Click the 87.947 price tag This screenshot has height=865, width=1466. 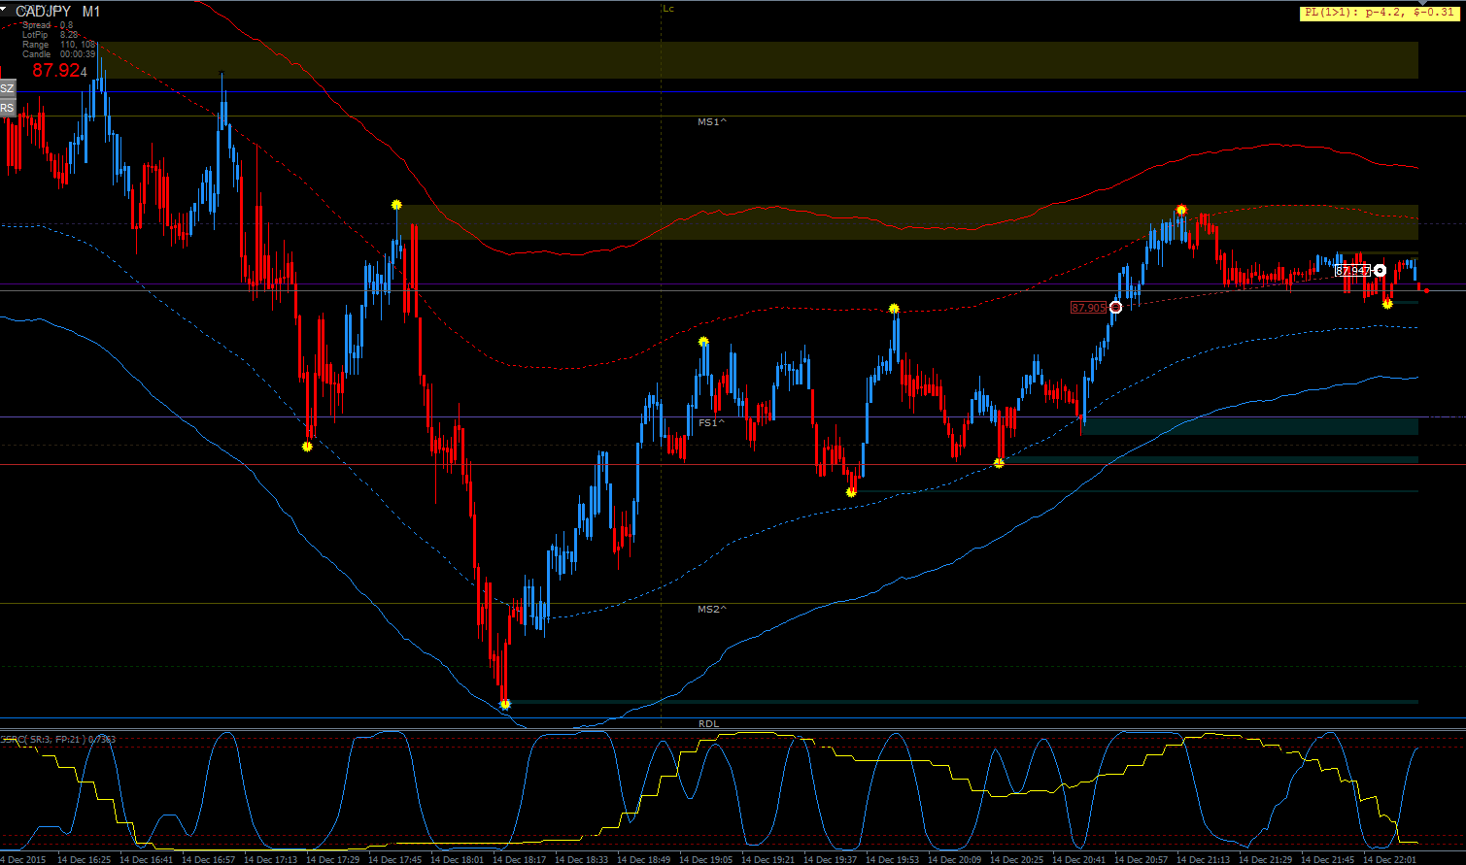pos(1353,271)
